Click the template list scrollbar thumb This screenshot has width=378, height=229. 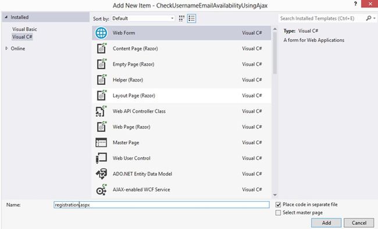(275, 53)
